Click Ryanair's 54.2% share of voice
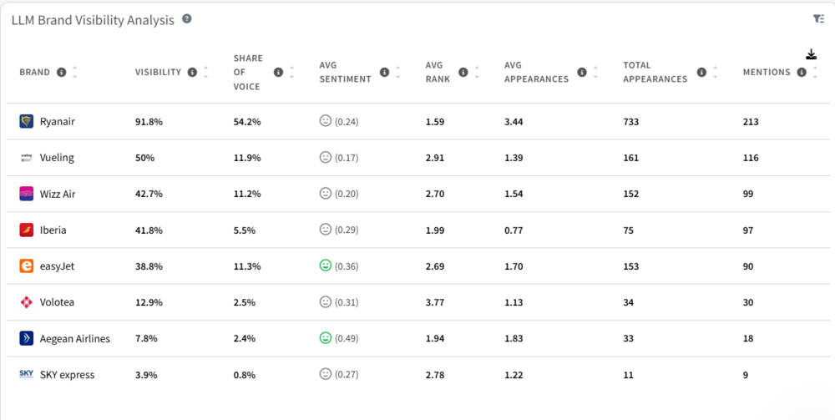The height and width of the screenshot is (420, 835). click(247, 122)
